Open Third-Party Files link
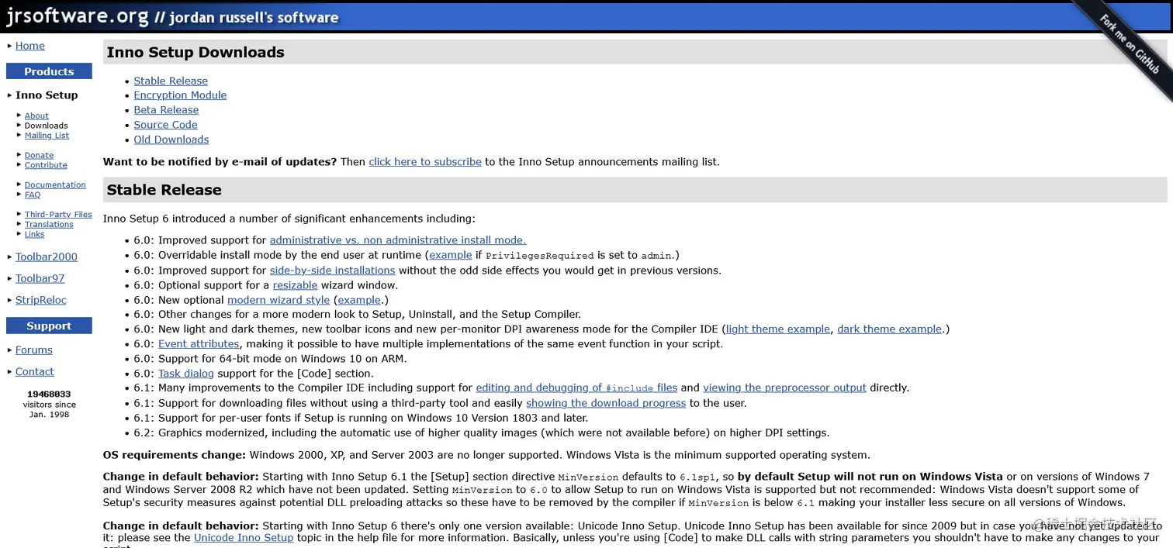Image resolution: width=1173 pixels, height=548 pixels. (x=58, y=215)
